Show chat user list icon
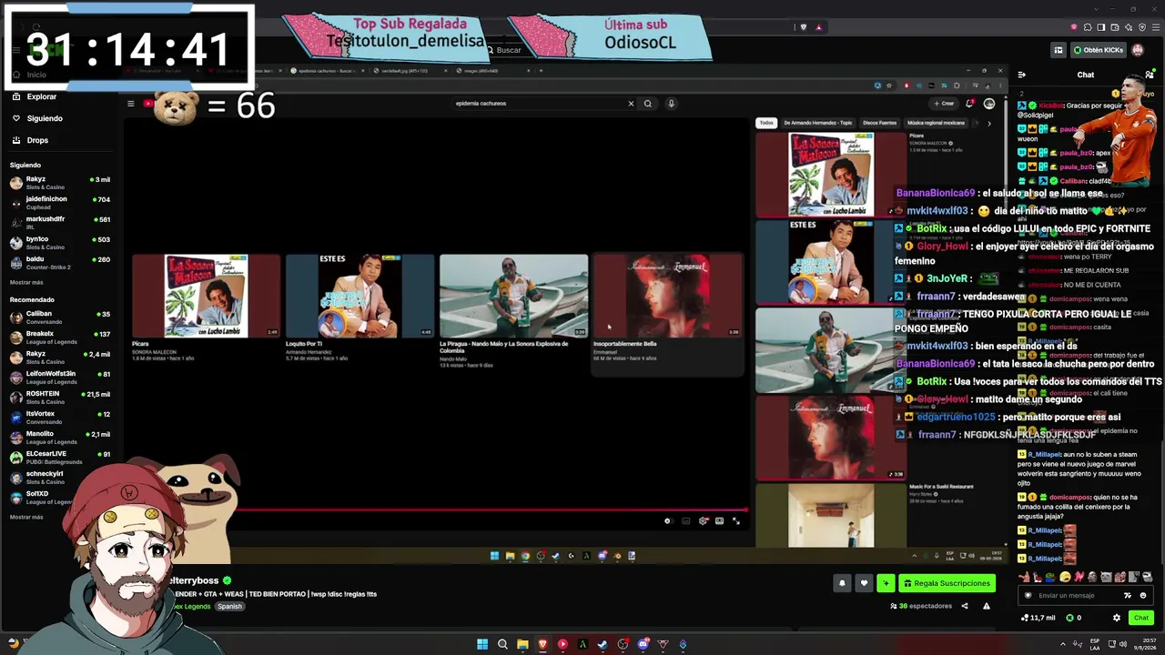The image size is (1165, 655). pos(1150,75)
